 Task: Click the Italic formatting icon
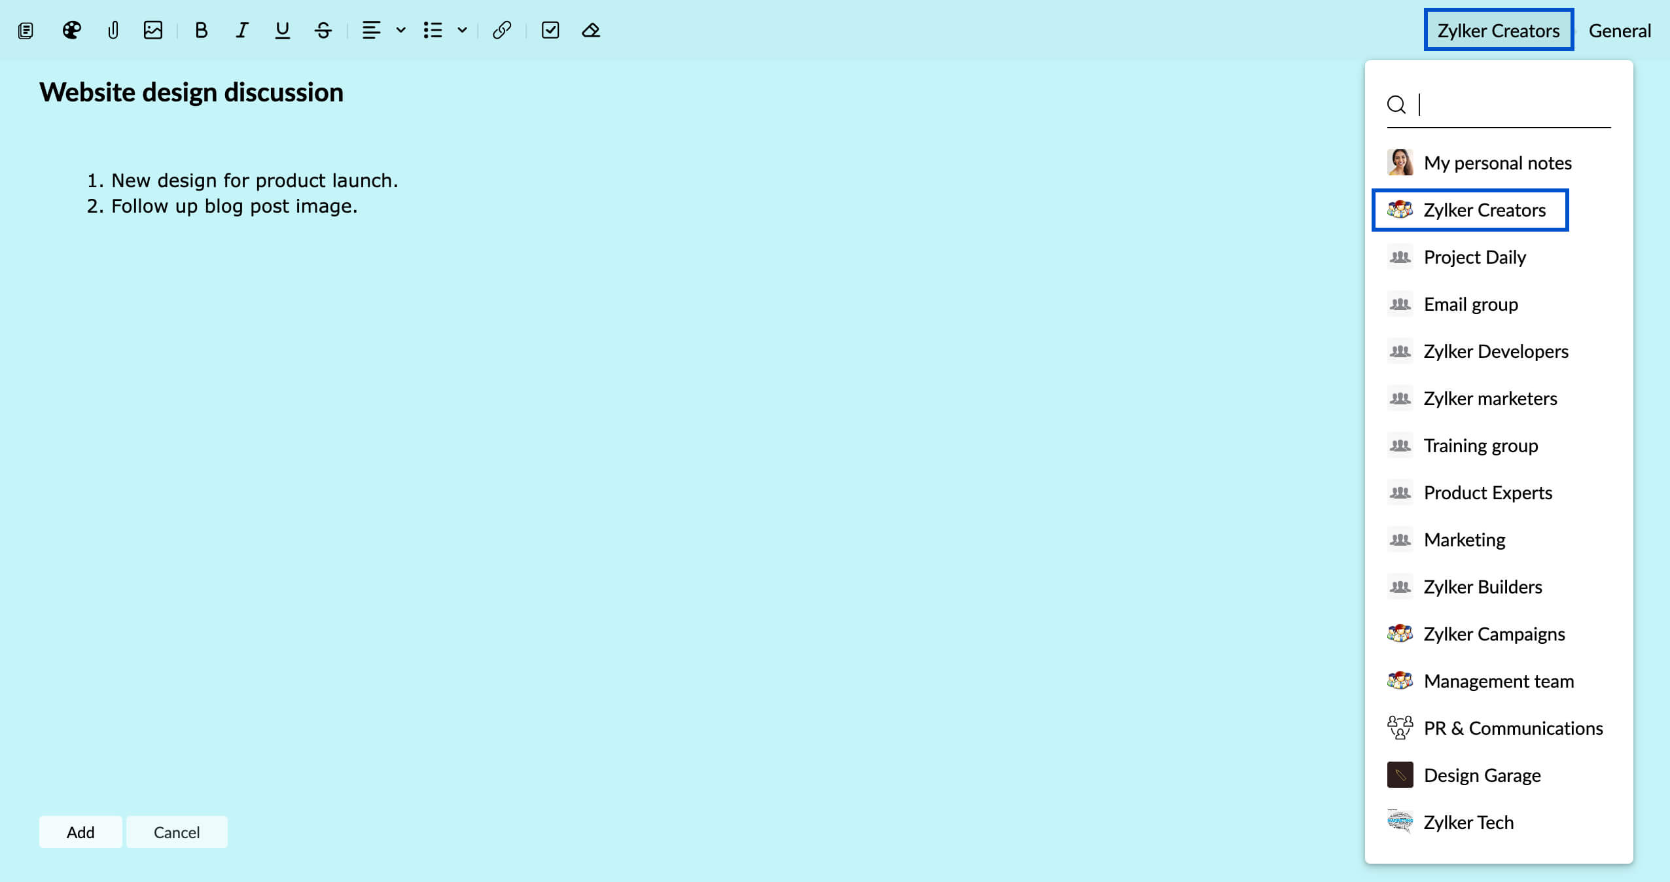click(241, 30)
